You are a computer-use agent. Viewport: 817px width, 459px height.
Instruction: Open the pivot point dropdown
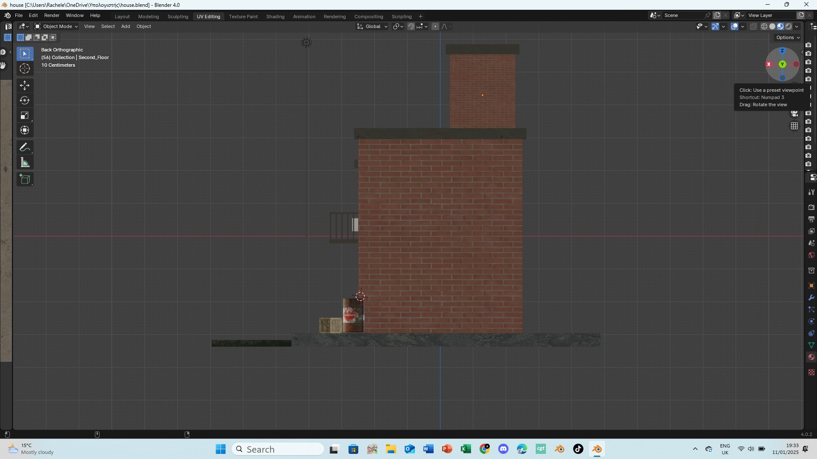point(398,26)
